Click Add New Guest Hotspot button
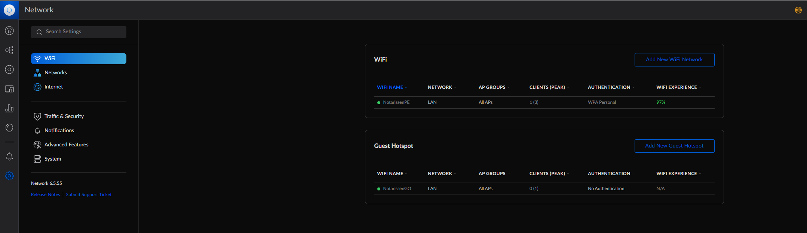The image size is (807, 233). pos(674,146)
